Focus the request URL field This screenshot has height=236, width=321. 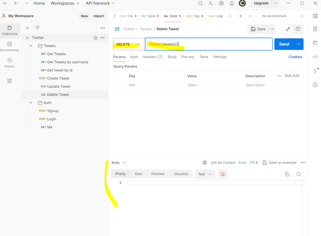209,44
